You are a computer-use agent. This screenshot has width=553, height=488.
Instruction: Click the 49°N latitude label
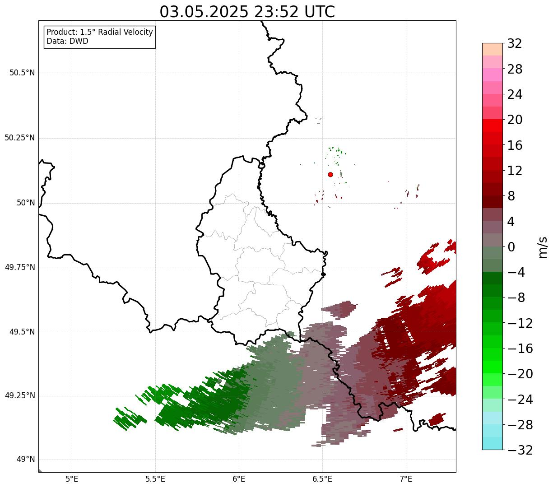pos(26,460)
